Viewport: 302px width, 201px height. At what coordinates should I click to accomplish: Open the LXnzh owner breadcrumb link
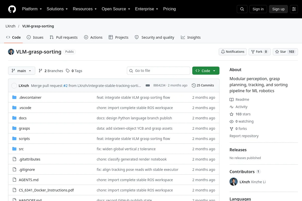pos(11,26)
